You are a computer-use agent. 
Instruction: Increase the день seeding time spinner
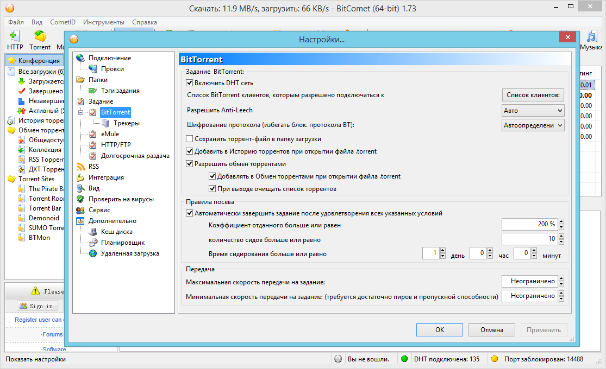coord(443,251)
